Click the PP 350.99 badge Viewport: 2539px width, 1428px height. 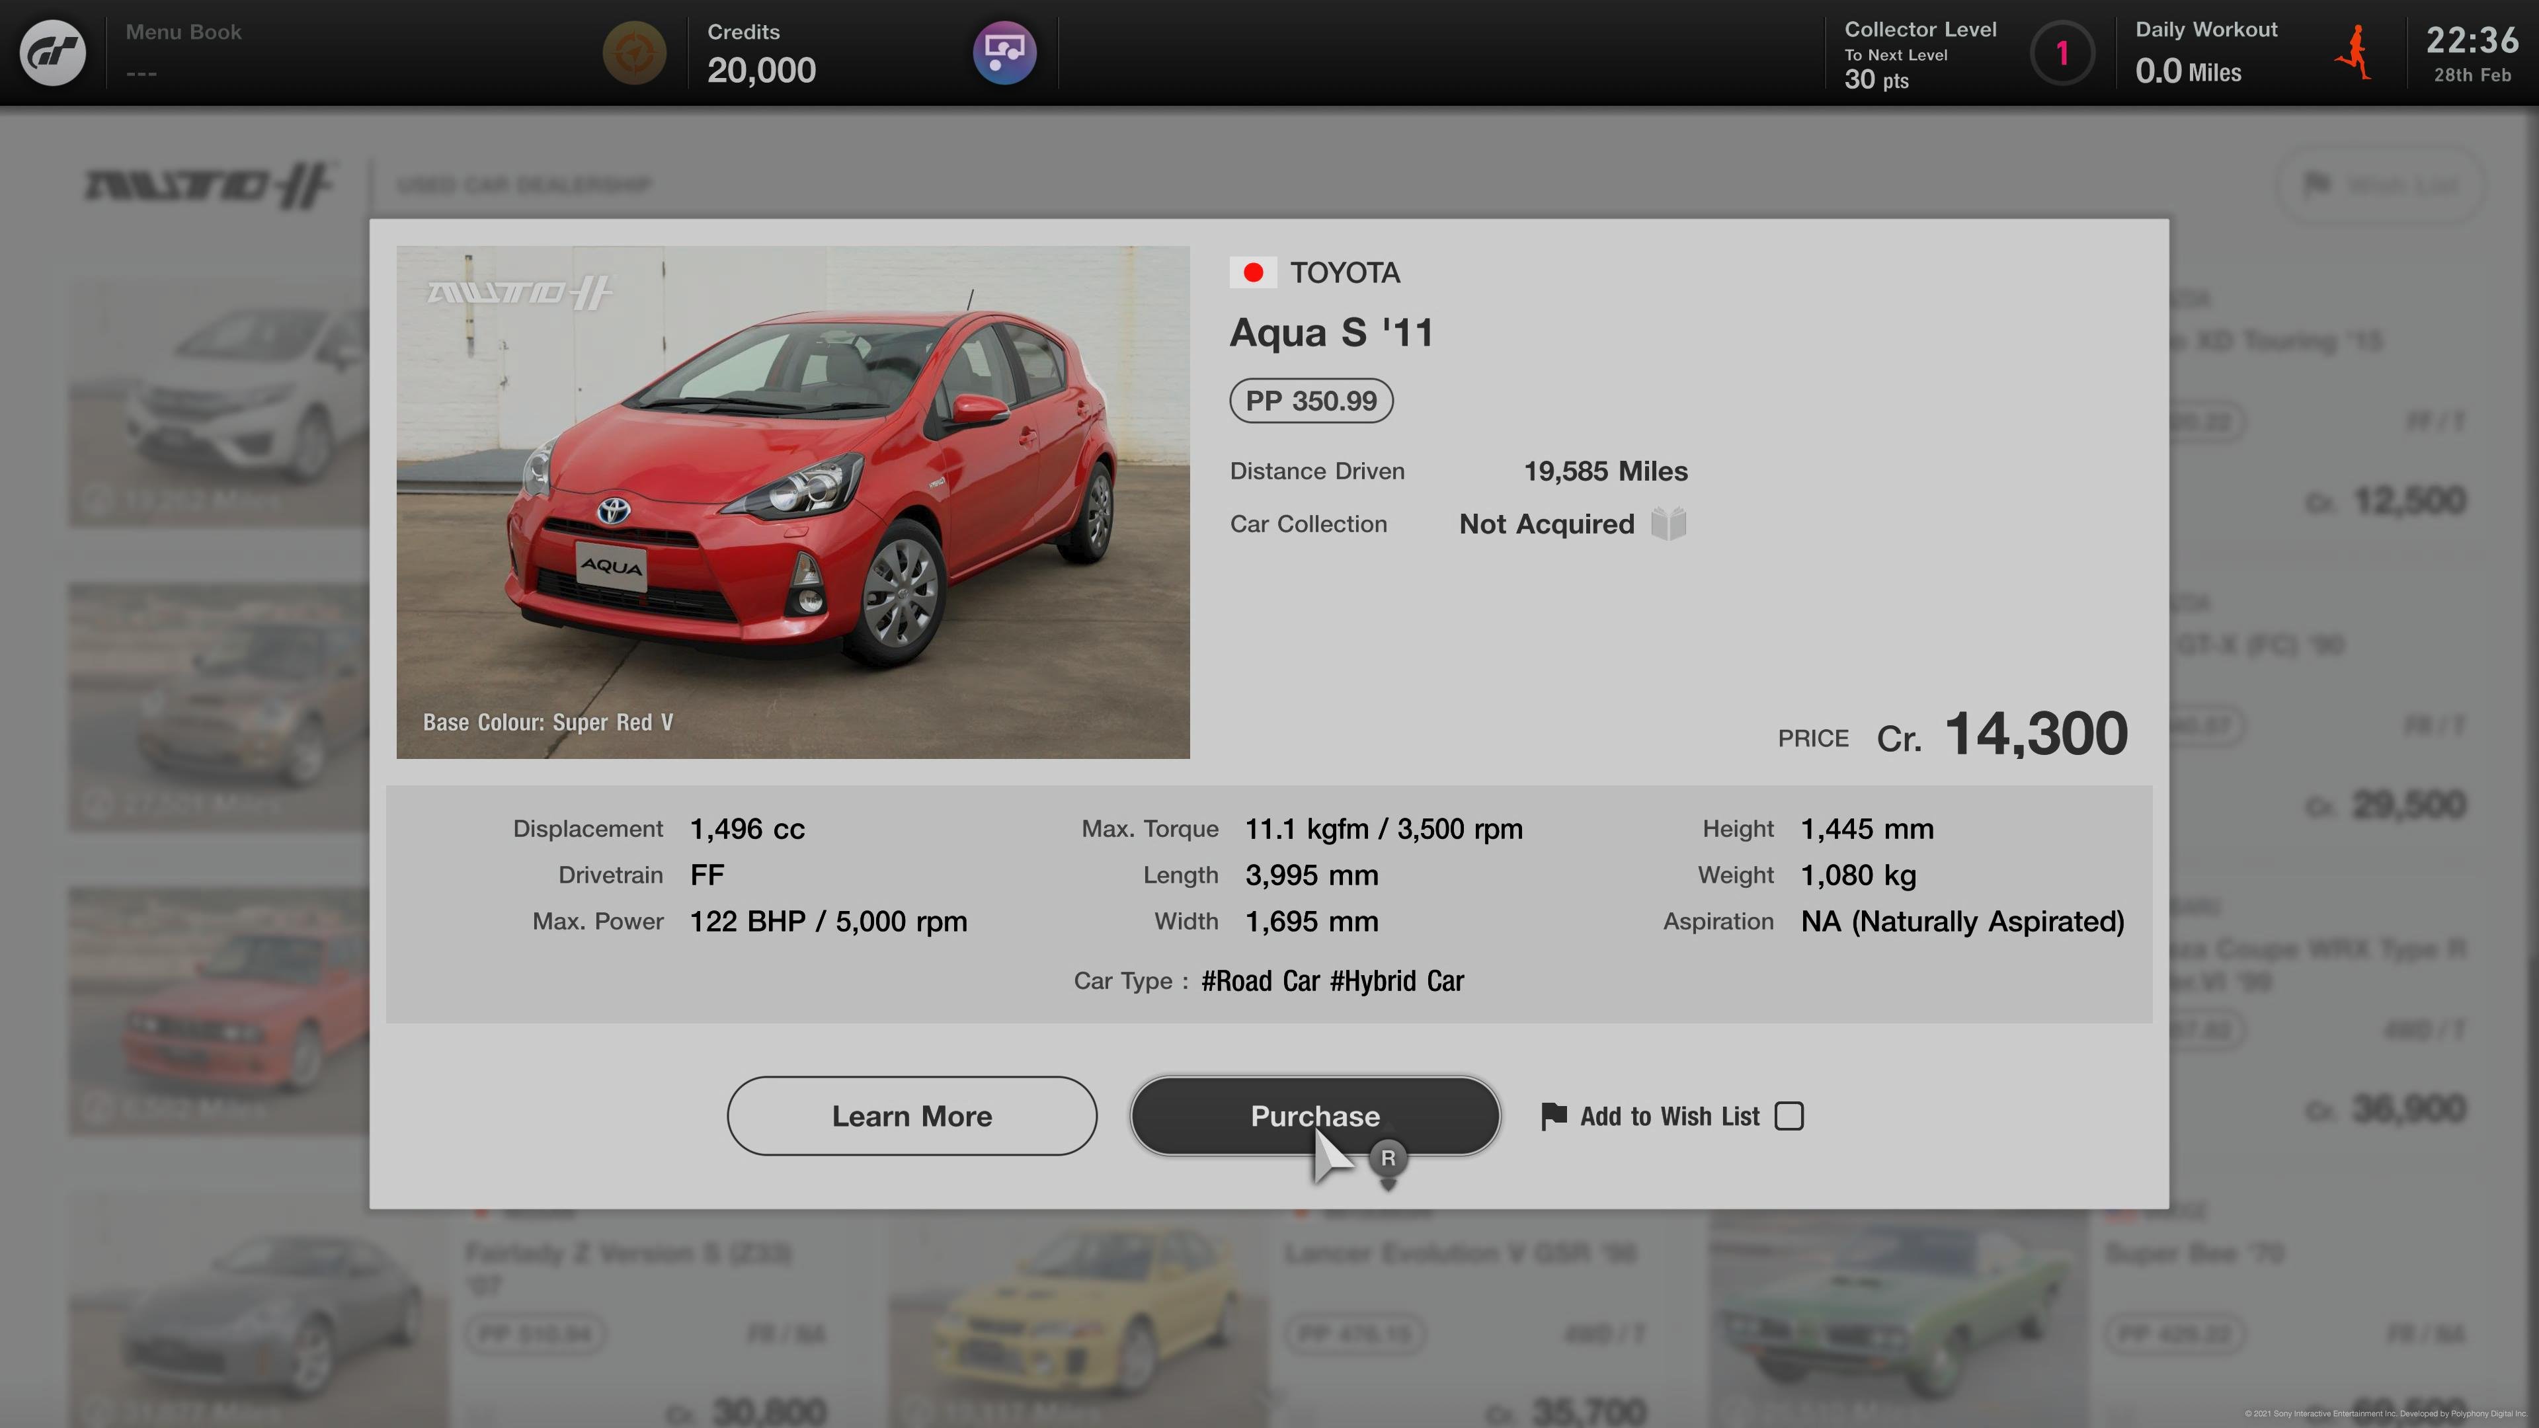[1311, 401]
